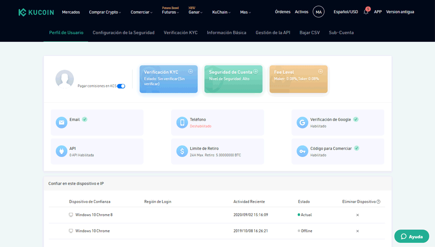Click the Email verified checkmark
This screenshot has height=247, width=435.
tap(85, 119)
